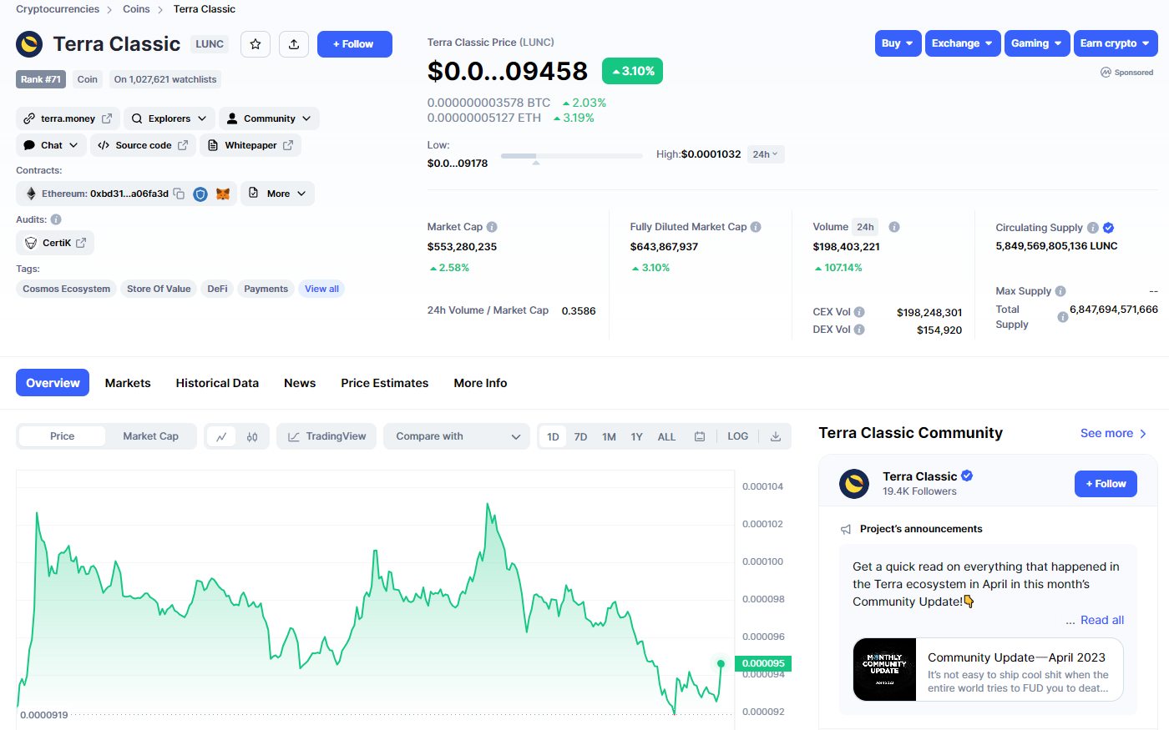Click the Fully Diluted Market Cap info icon
Image resolution: width=1169 pixels, height=730 pixels.
pyautogui.click(x=756, y=227)
